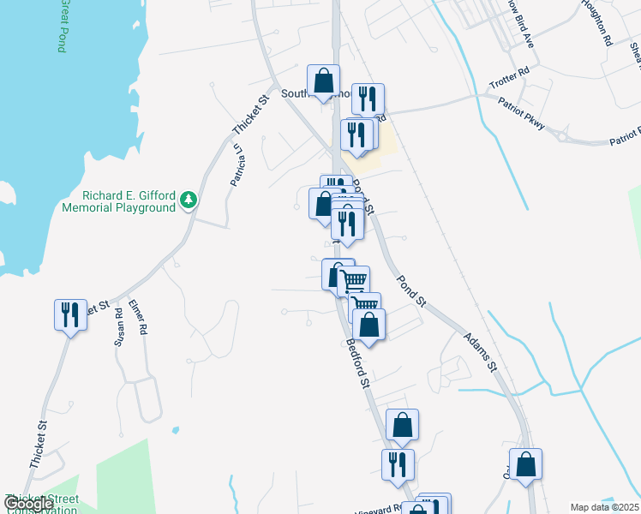Screen dimensions: 641x514
Task: Click shopping bag marker below the shopping carts
Action: pos(368,325)
